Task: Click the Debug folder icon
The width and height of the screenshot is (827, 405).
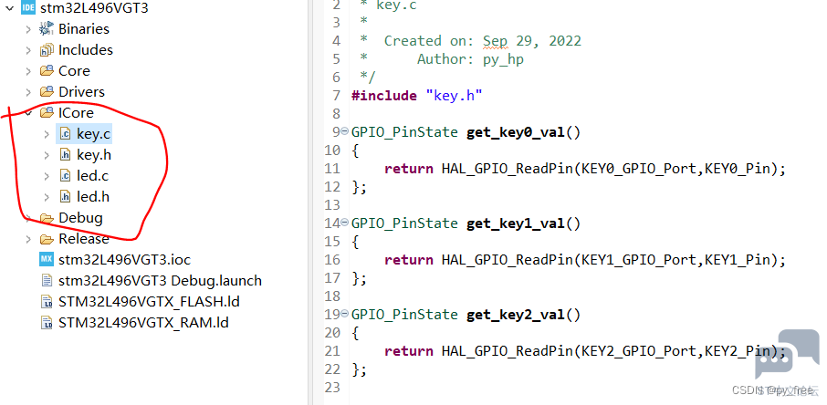Action: tap(47, 218)
